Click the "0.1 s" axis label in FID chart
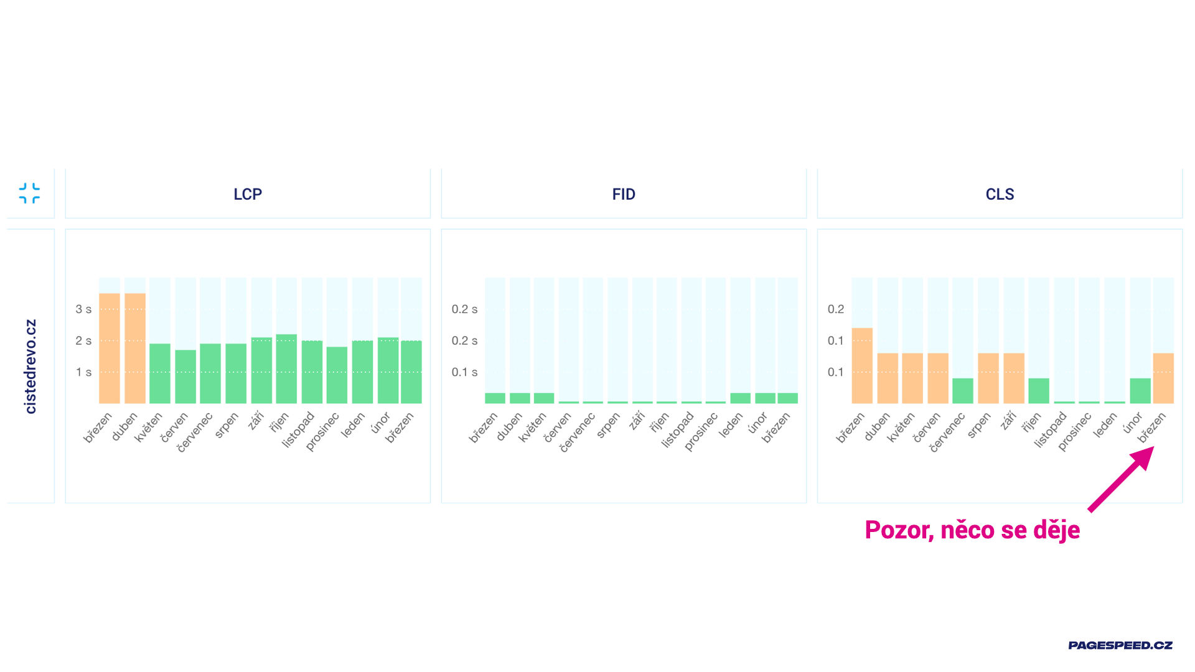The width and height of the screenshot is (1195, 672). [x=464, y=372]
